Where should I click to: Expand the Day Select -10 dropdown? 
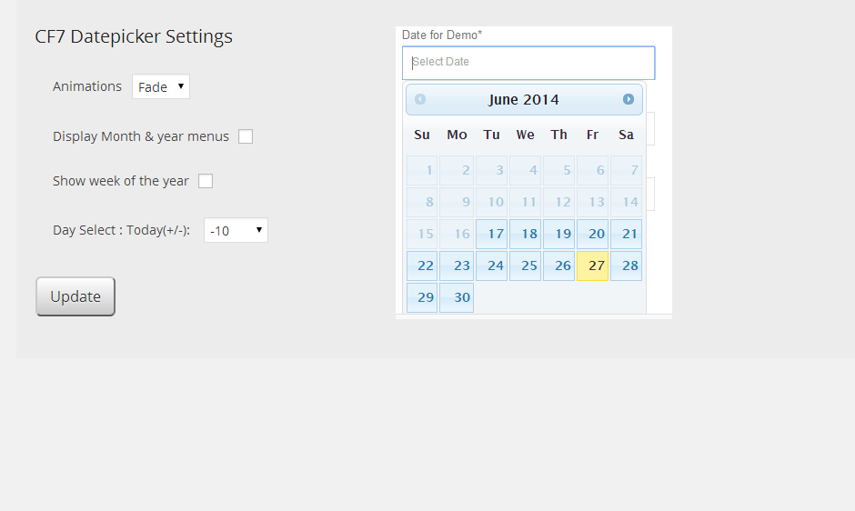[x=236, y=230]
